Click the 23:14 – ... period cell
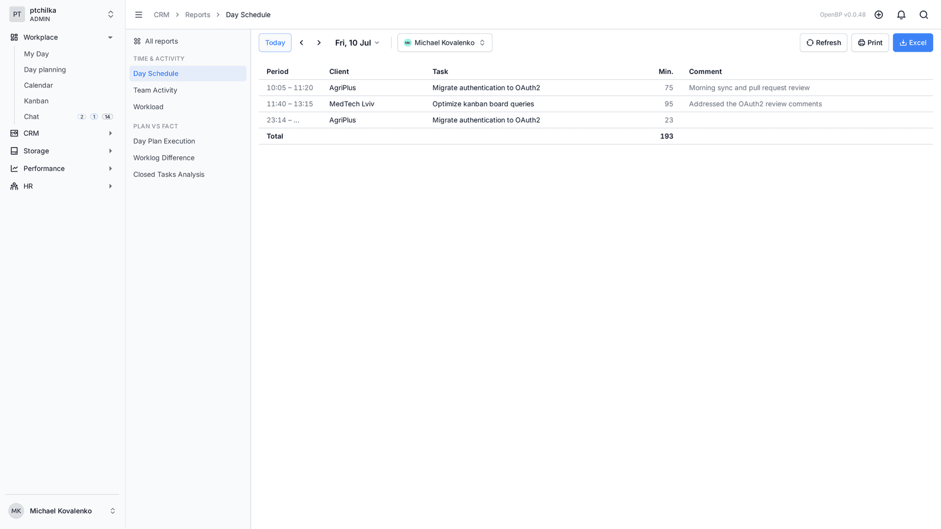This screenshot has width=941, height=529. (283, 120)
